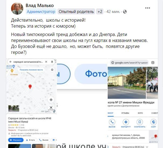
Task: Tap the СОХРАНИТЬ bookmark icon
Action: (x=140, y=122)
